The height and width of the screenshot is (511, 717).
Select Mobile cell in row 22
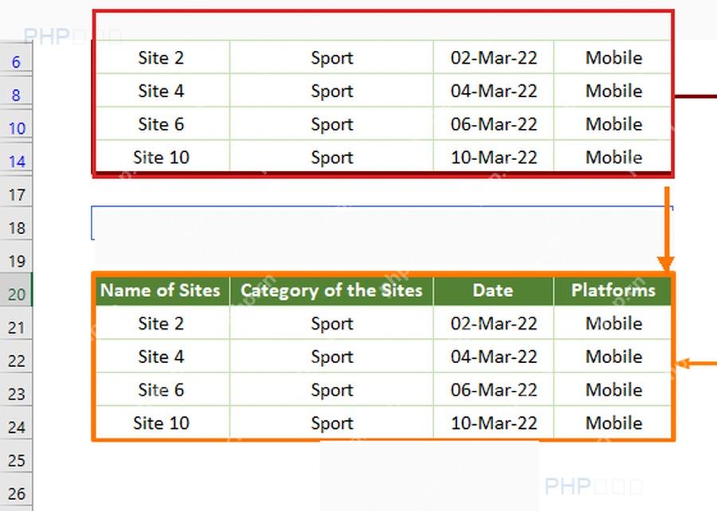coord(613,357)
